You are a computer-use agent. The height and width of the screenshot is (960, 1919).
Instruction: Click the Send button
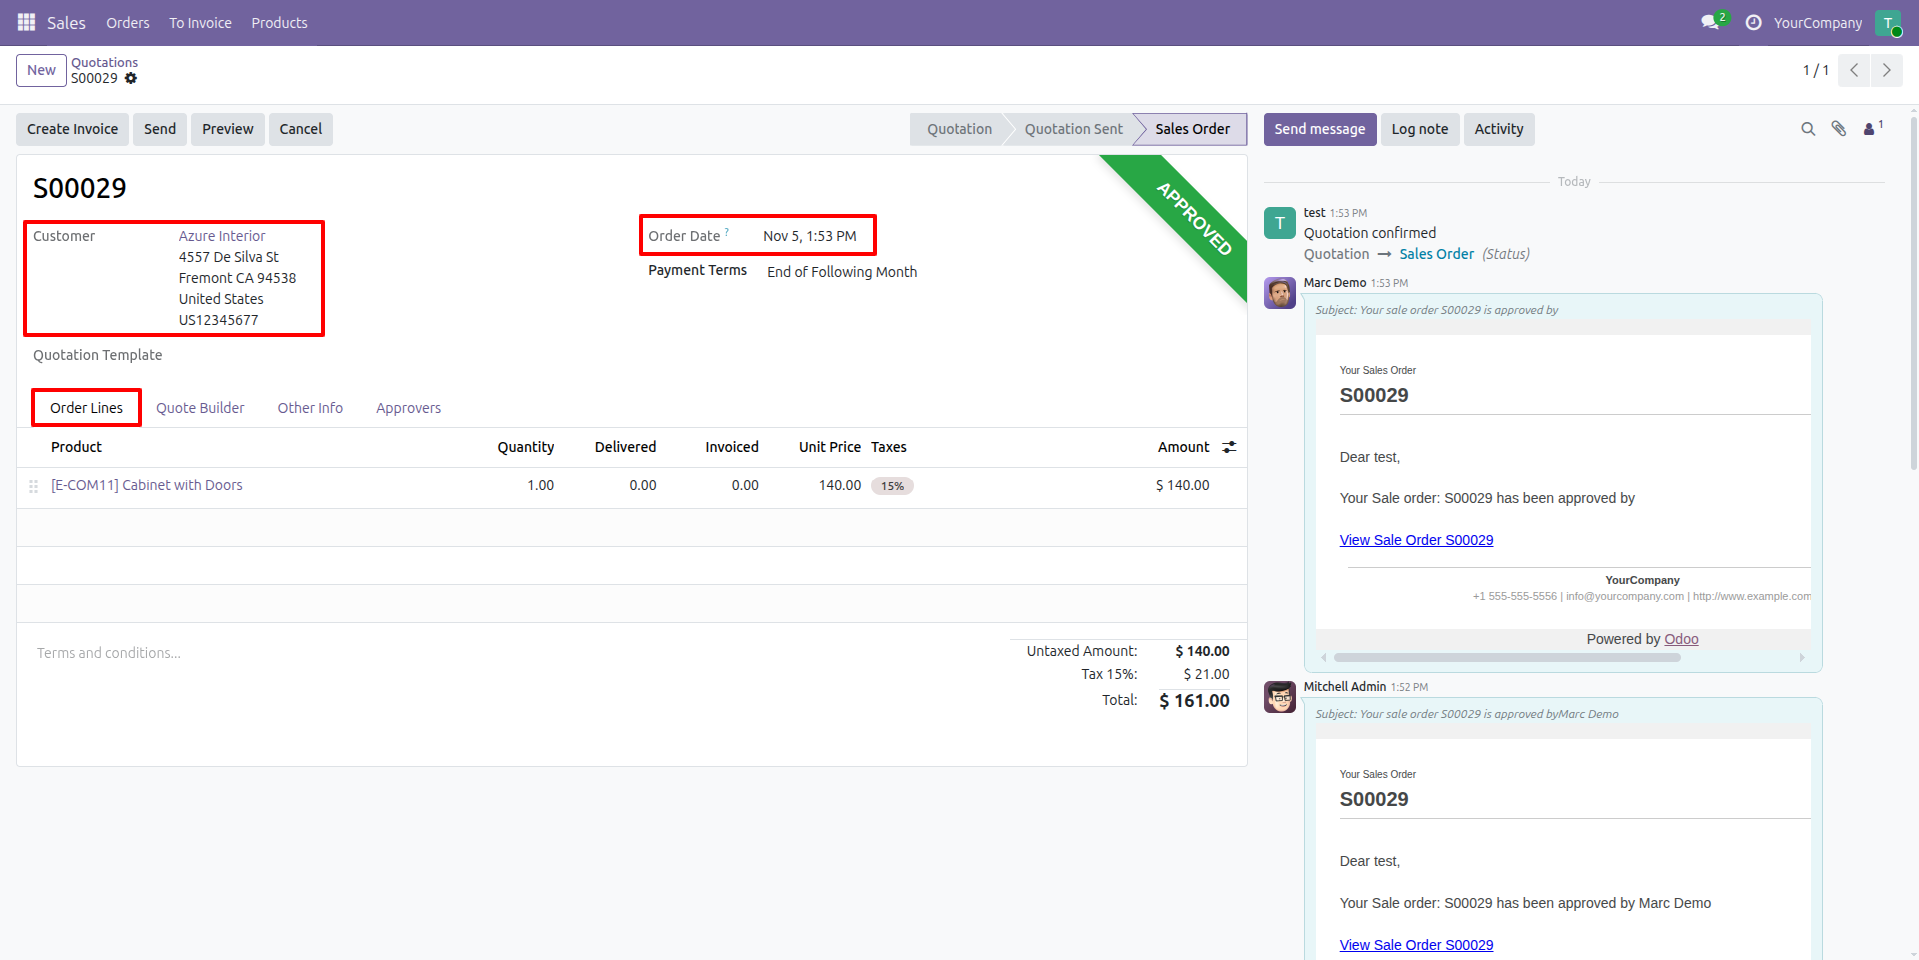click(160, 129)
